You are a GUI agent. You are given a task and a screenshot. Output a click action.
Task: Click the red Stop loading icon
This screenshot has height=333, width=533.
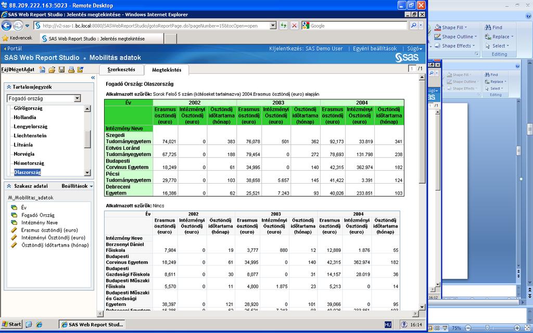[295, 25]
